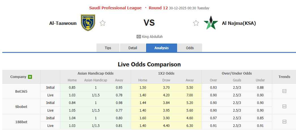Viewport: 296px width, 130px height.
Task: Click the King Abdullah venue name
Action: pos(152,37)
